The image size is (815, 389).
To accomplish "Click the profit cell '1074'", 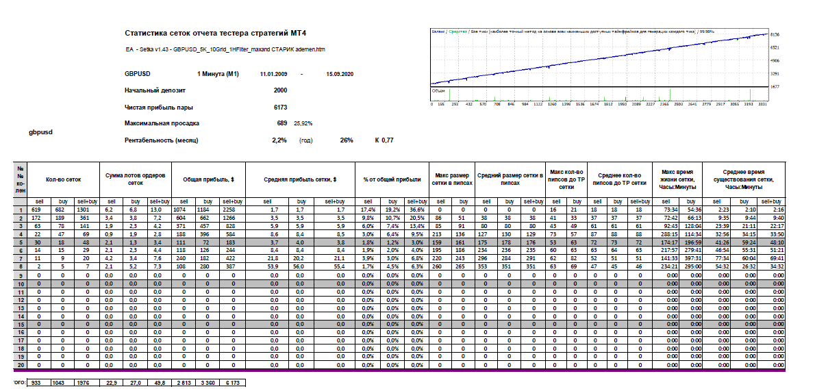I will pyautogui.click(x=184, y=210).
